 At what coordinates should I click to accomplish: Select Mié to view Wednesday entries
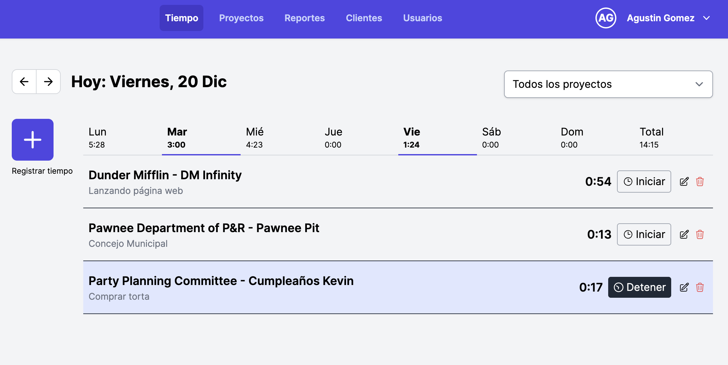tap(255, 137)
